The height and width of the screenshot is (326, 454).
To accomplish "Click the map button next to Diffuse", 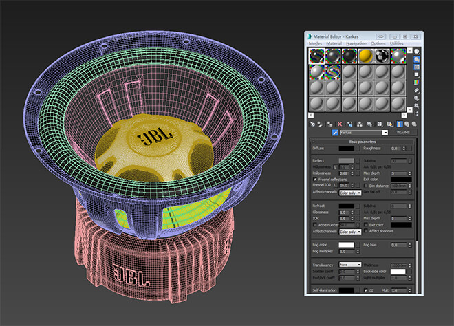I will tap(358, 149).
